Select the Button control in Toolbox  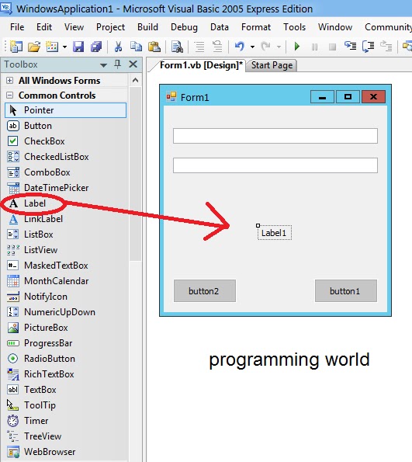(x=66, y=126)
